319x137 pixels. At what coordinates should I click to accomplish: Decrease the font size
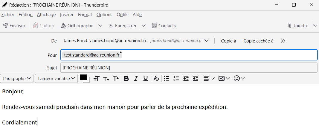coord(106,79)
